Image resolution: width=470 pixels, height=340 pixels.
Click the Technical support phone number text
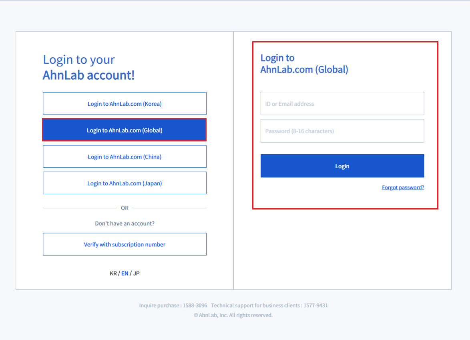[x=315, y=306]
